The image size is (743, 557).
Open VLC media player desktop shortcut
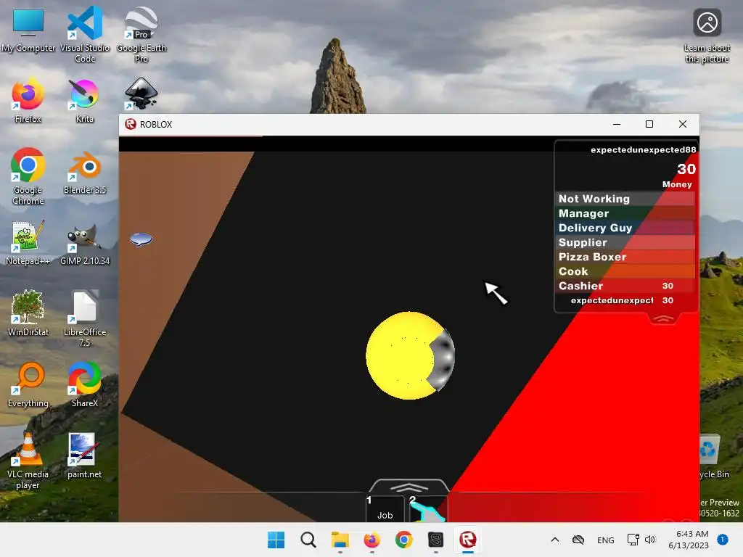click(28, 461)
